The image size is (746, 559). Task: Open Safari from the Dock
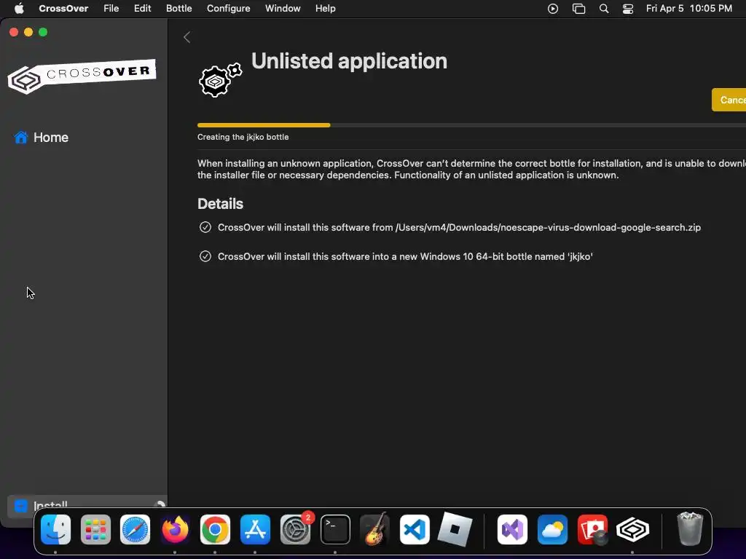pyautogui.click(x=135, y=529)
